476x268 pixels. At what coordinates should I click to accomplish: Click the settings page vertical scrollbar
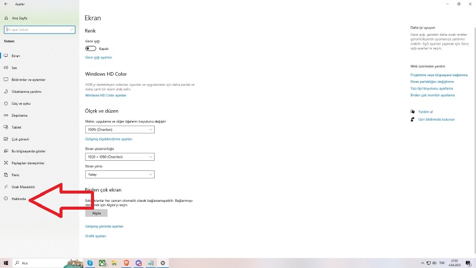point(474,140)
